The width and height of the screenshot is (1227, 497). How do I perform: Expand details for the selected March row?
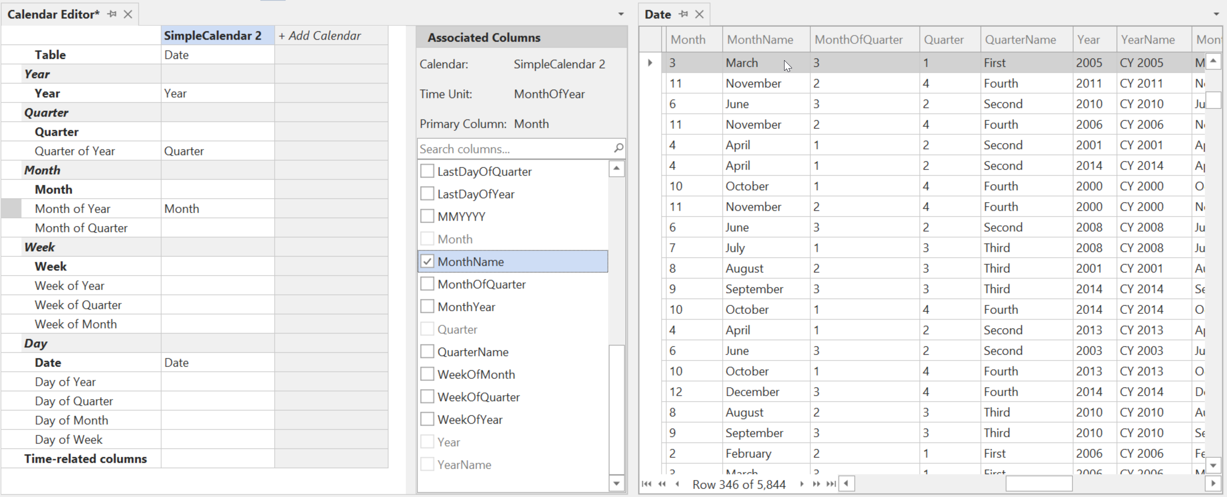(650, 62)
